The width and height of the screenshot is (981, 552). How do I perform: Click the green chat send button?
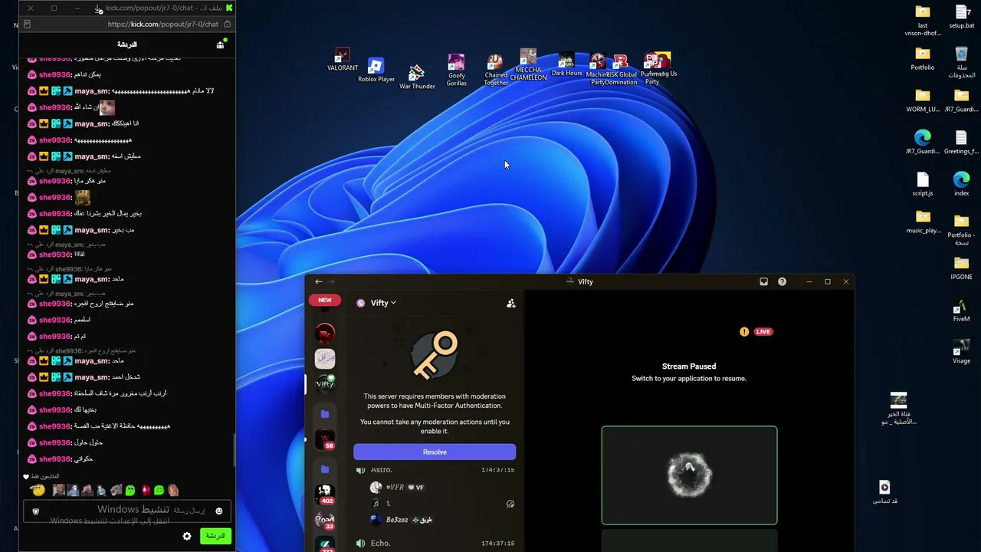(215, 536)
